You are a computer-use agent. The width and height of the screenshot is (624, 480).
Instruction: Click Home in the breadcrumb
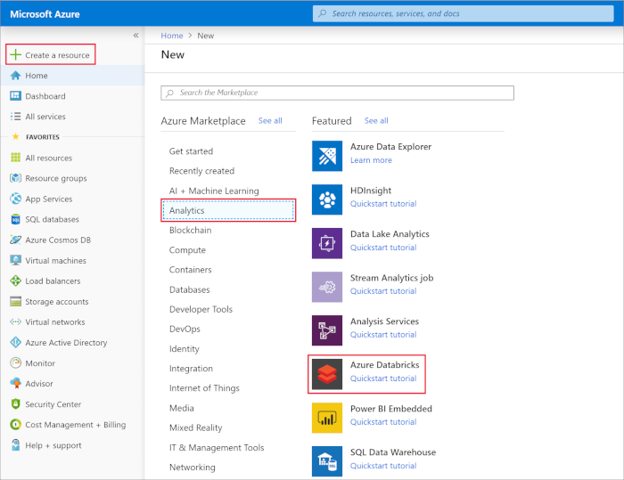click(x=172, y=36)
